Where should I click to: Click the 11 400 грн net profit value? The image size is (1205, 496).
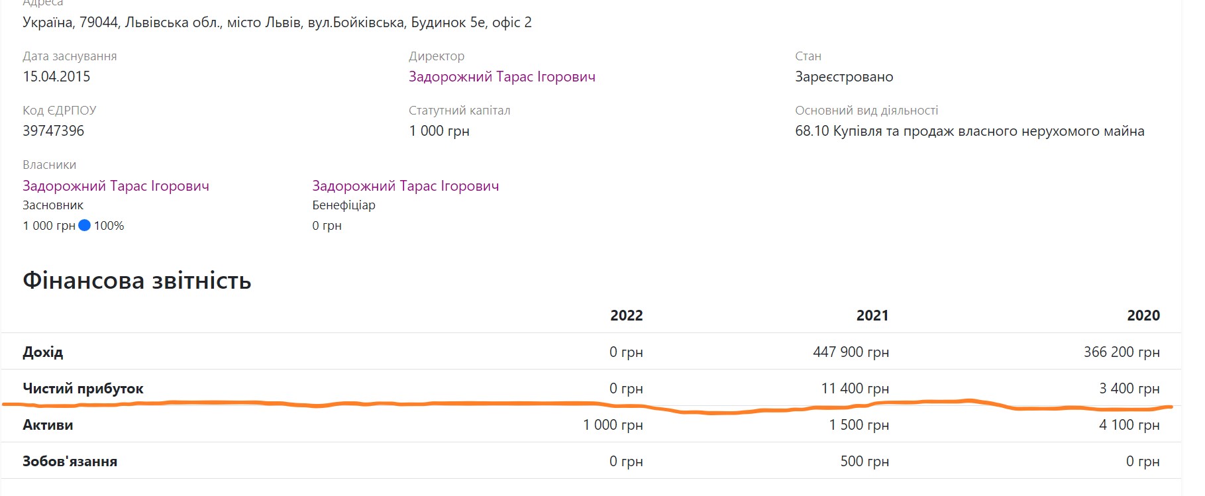click(x=855, y=388)
